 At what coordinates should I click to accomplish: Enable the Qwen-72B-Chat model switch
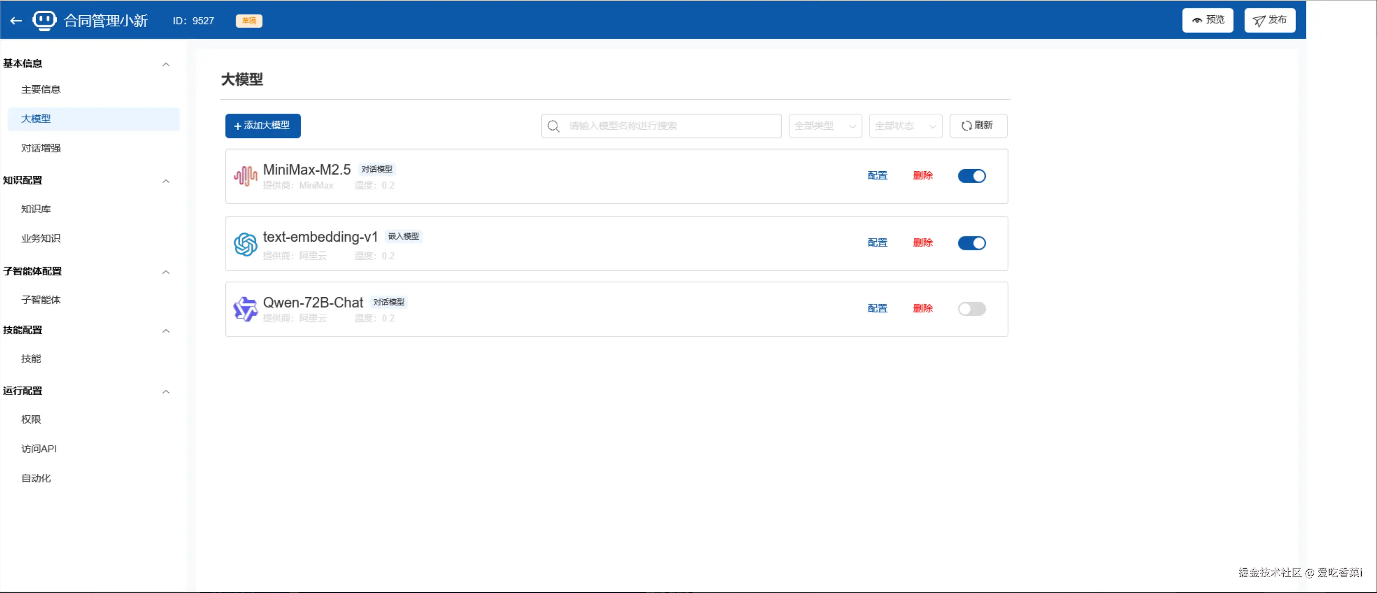tap(971, 309)
